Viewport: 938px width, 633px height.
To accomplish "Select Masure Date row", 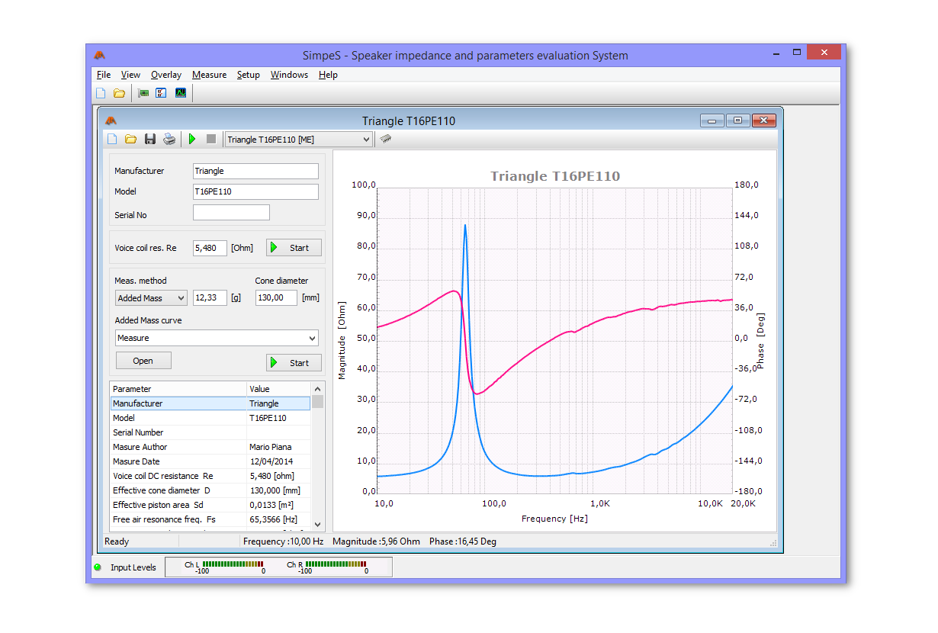I will 210,461.
